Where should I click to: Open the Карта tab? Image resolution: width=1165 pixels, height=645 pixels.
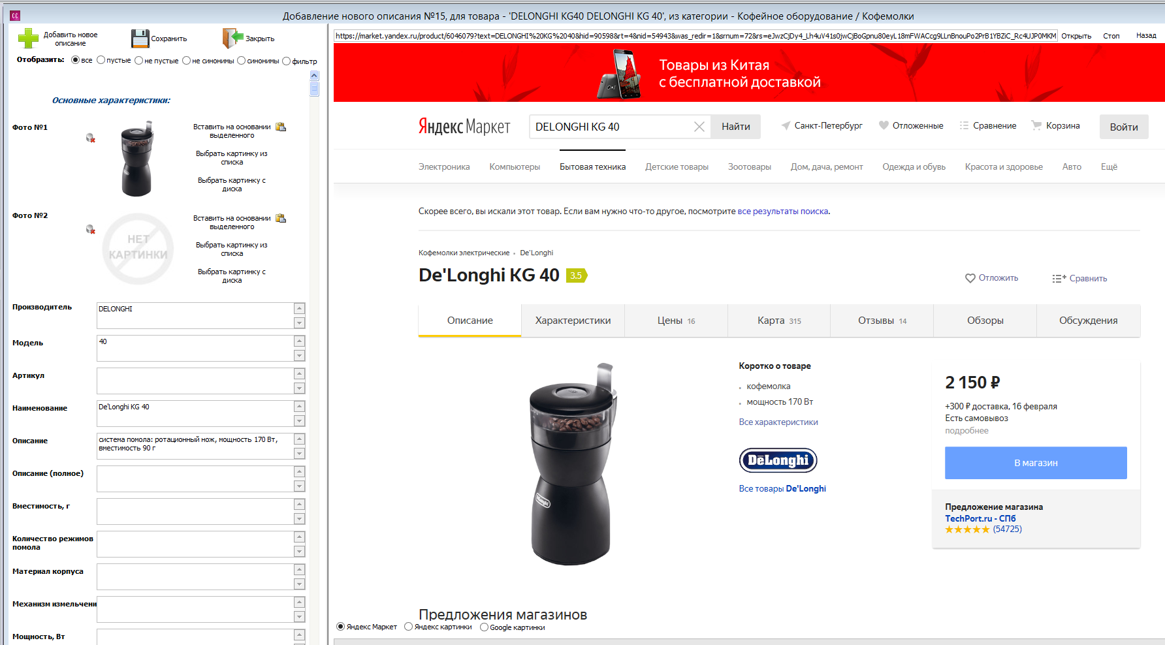click(779, 321)
